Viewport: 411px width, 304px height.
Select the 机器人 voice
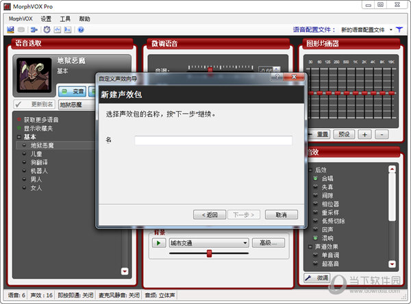coord(39,171)
